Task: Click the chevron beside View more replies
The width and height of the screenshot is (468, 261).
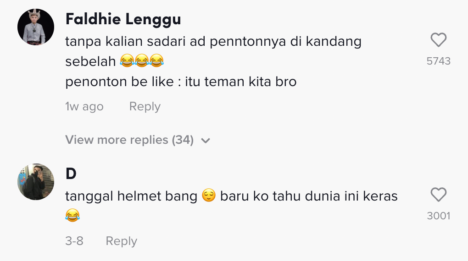Action: point(206,141)
